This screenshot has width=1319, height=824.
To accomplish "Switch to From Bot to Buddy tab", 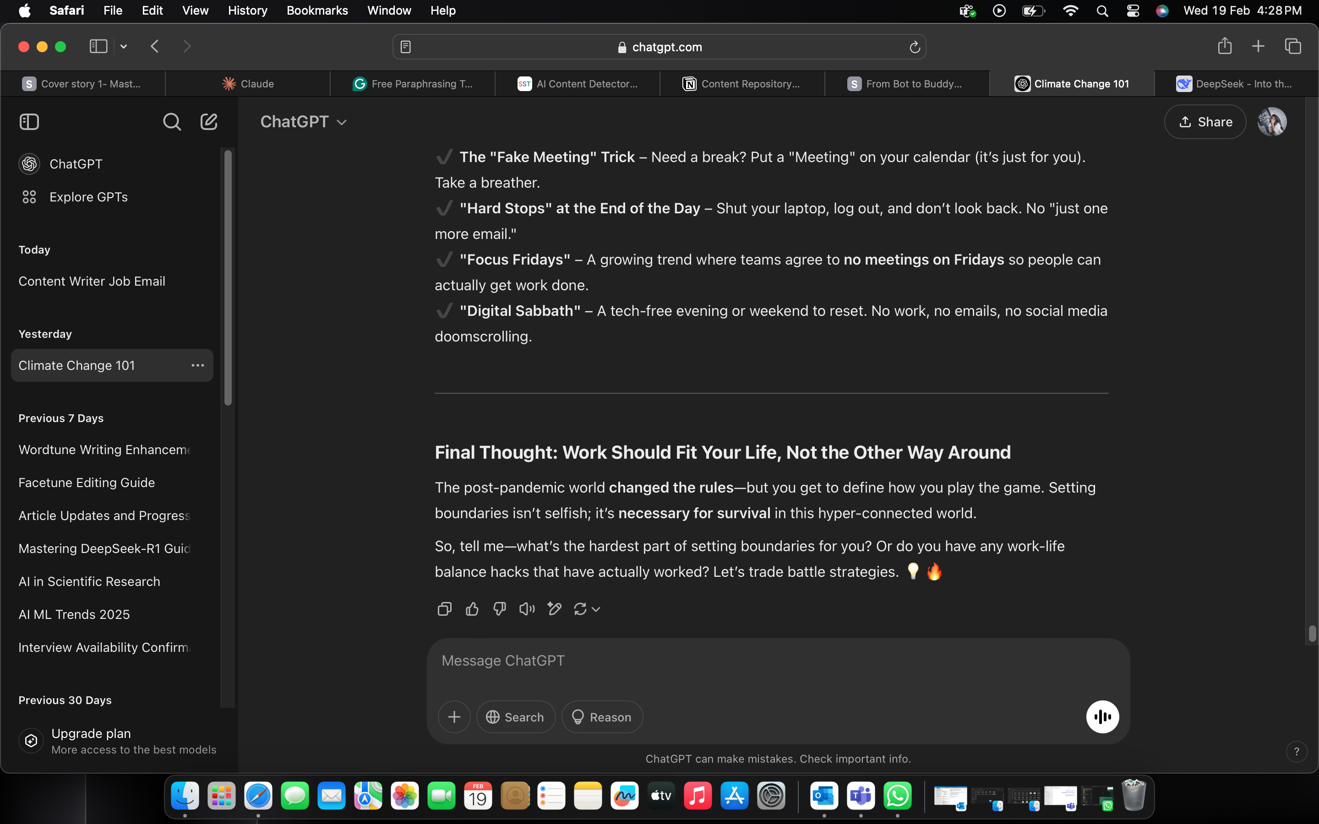I will (x=906, y=83).
